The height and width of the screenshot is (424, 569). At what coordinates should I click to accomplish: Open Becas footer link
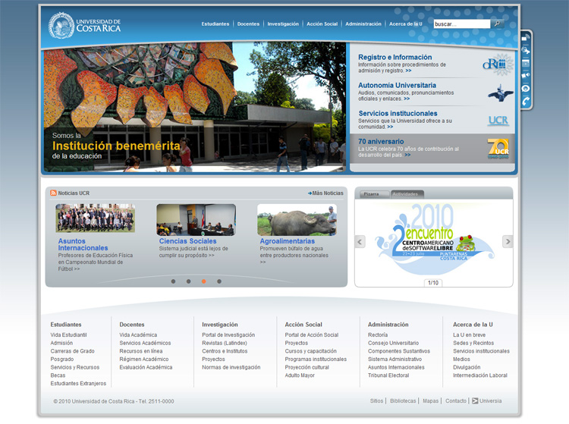pyautogui.click(x=58, y=375)
